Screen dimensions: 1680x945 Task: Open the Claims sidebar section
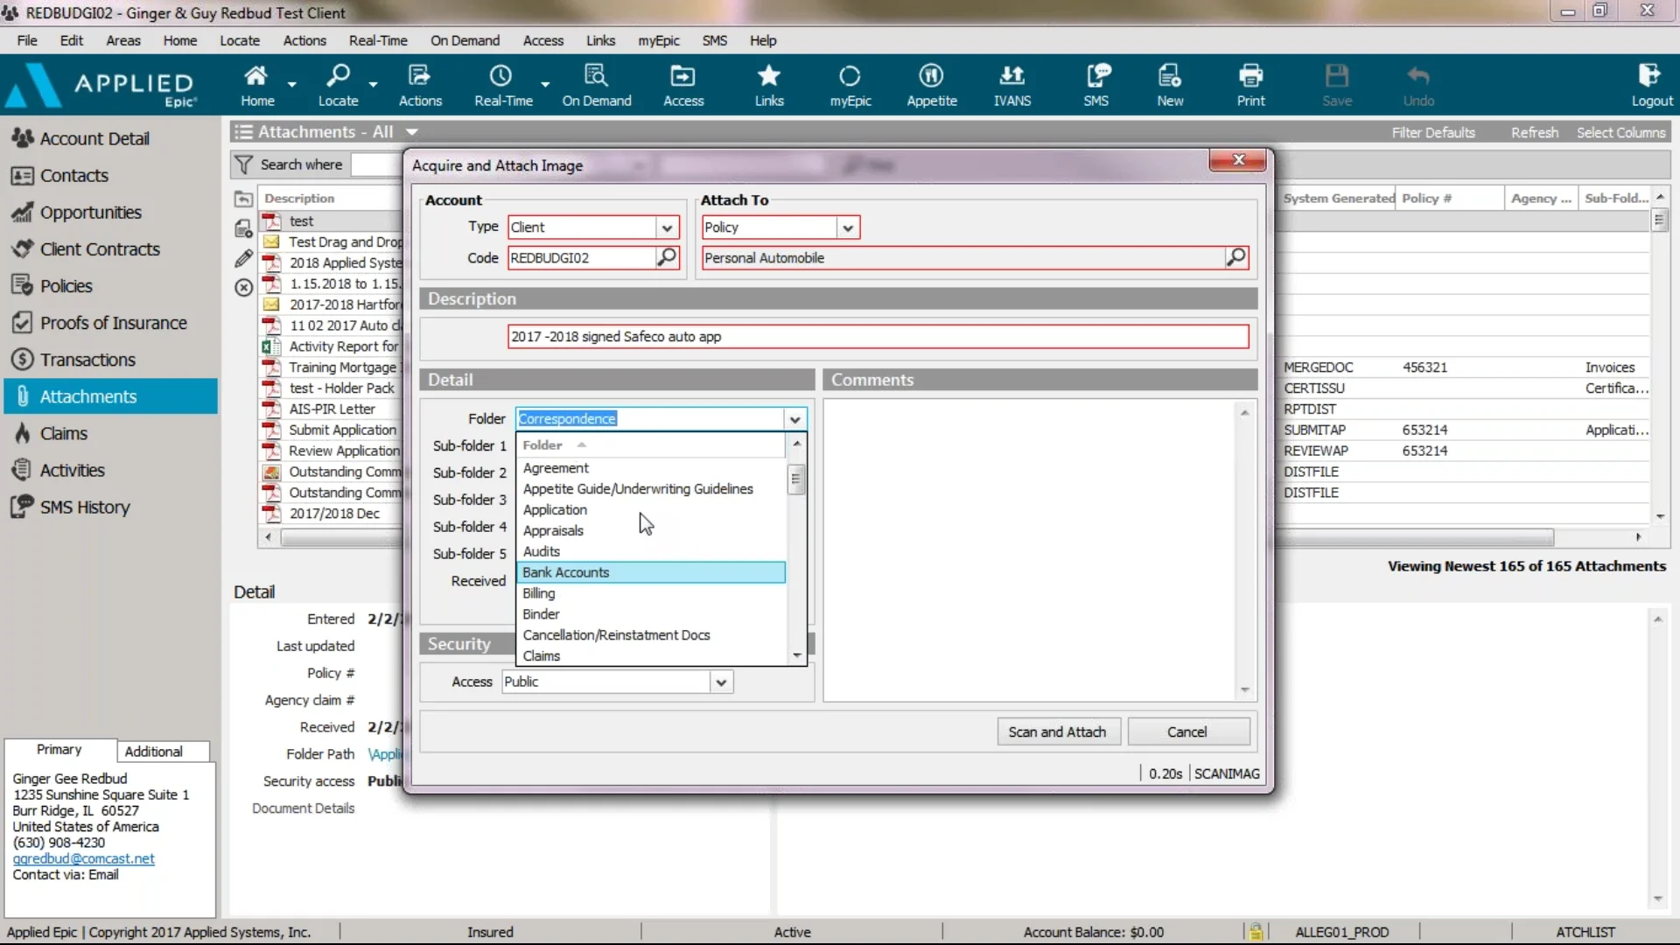coord(63,433)
